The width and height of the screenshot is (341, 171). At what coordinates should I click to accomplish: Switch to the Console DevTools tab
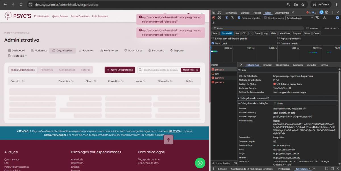pyautogui.click(x=245, y=13)
